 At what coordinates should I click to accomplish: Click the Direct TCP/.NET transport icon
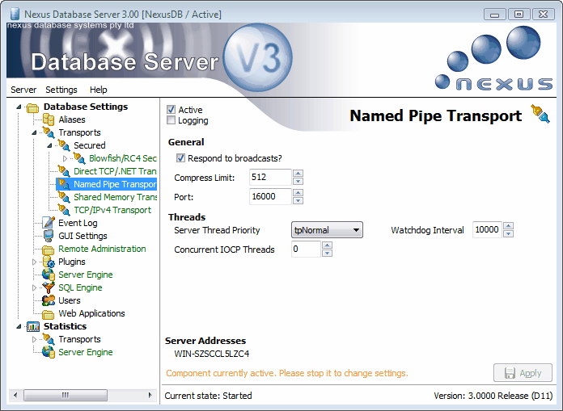(x=64, y=171)
